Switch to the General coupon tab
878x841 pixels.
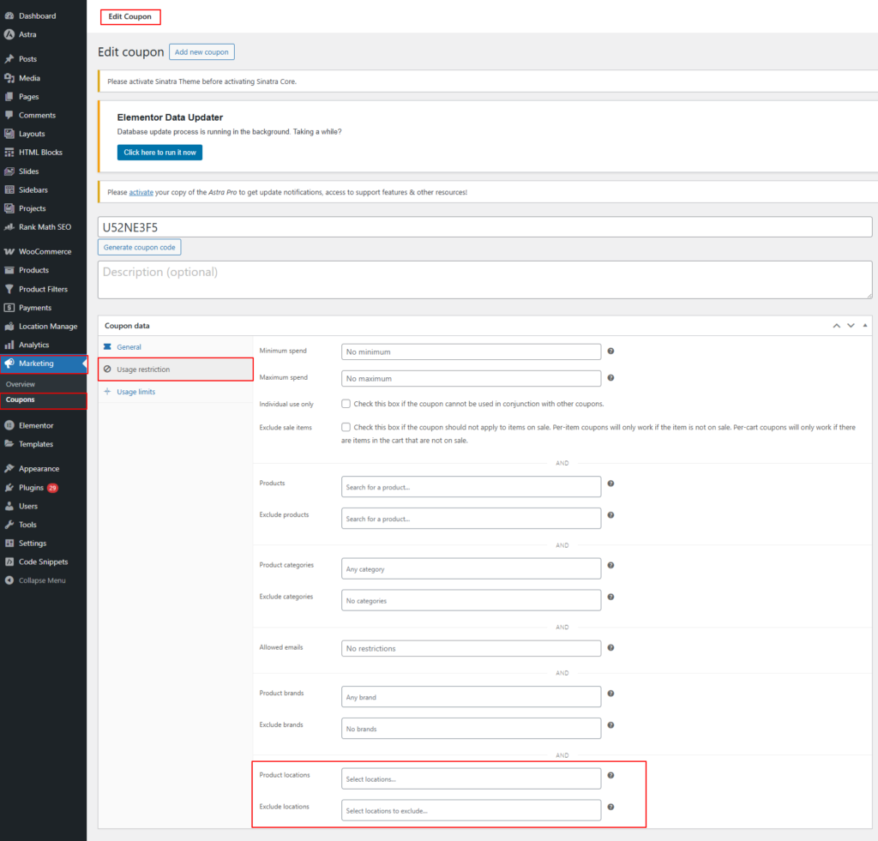[129, 347]
